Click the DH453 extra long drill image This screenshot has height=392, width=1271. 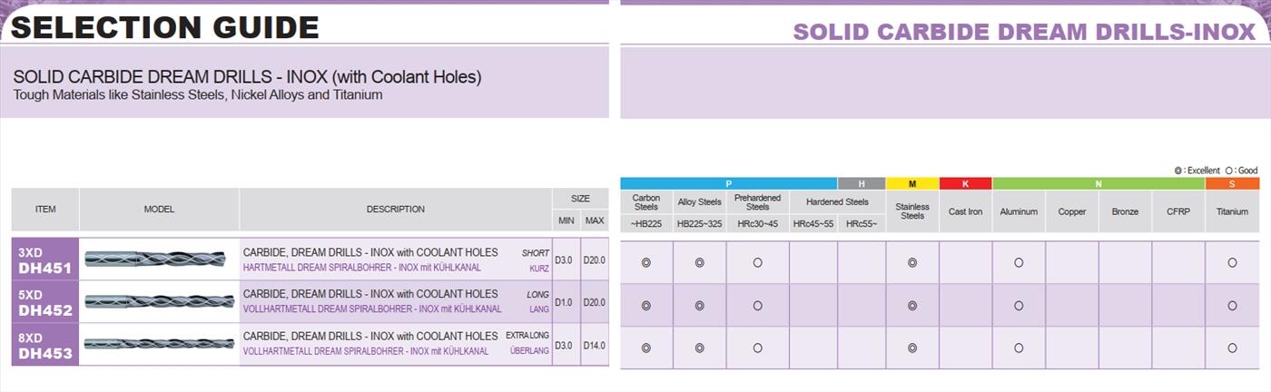click(x=159, y=344)
